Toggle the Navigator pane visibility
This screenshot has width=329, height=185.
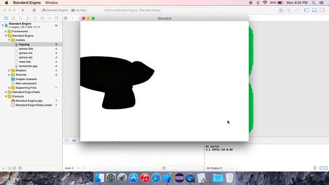coord(306,10)
